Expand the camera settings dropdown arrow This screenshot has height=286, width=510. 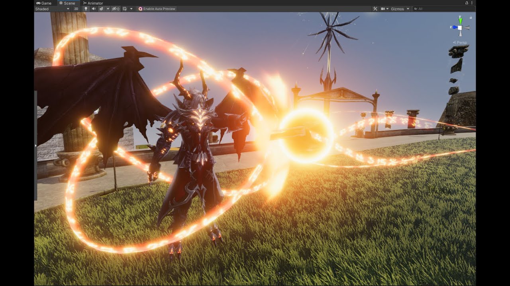[387, 9]
